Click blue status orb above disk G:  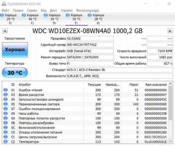point(89,15)
